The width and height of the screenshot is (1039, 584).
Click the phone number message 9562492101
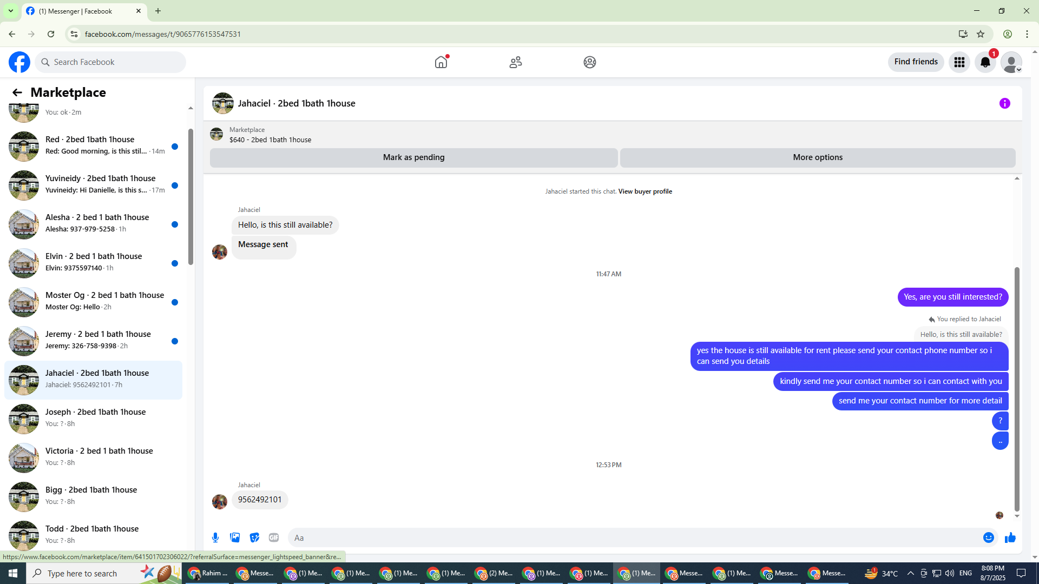(260, 500)
